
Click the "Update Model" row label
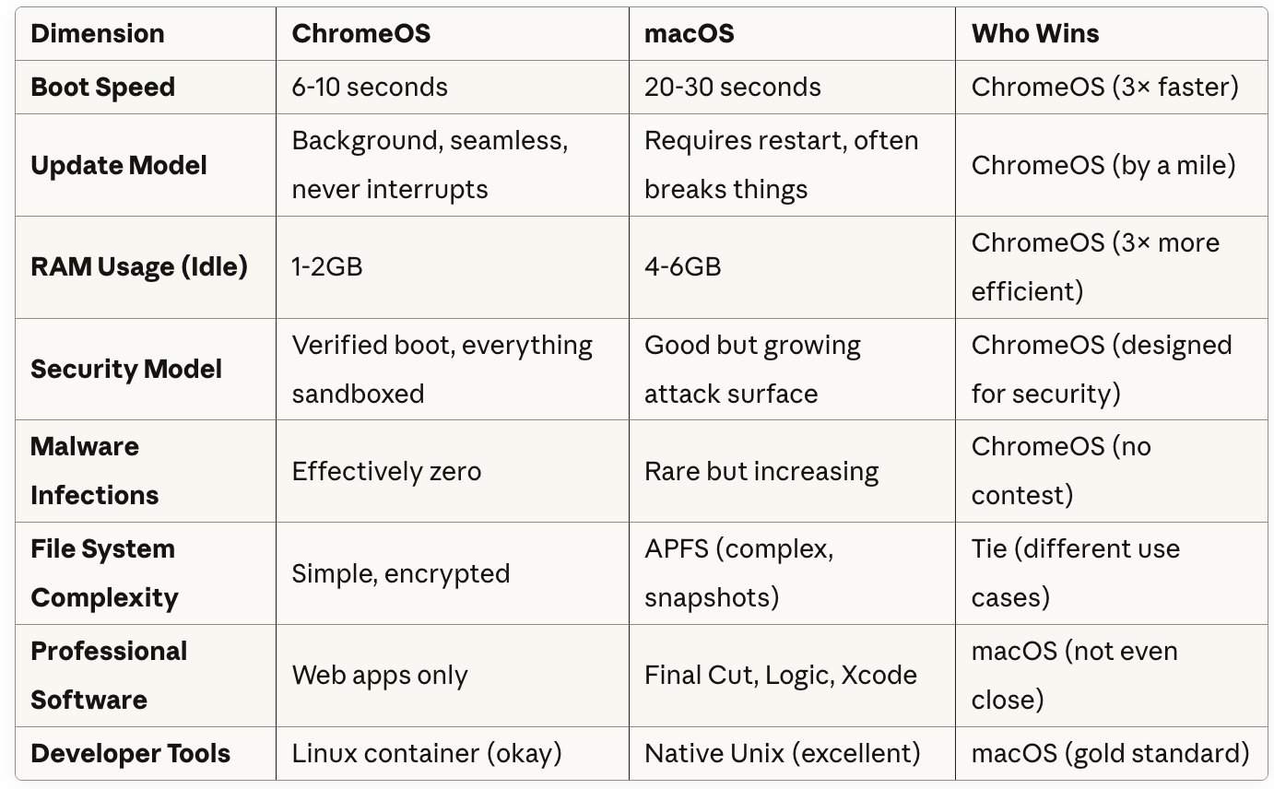pyautogui.click(x=118, y=166)
